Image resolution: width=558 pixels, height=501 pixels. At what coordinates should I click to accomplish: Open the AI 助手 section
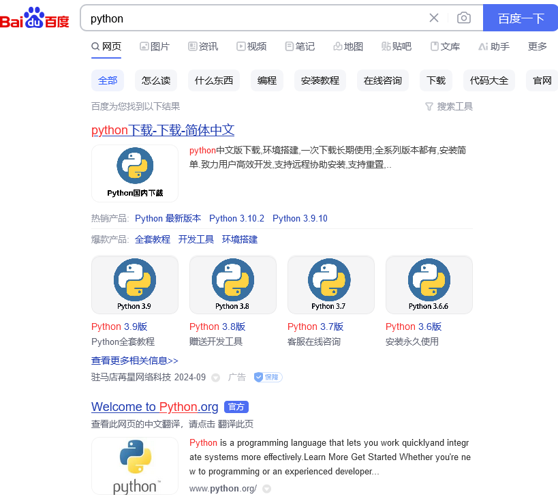(493, 46)
